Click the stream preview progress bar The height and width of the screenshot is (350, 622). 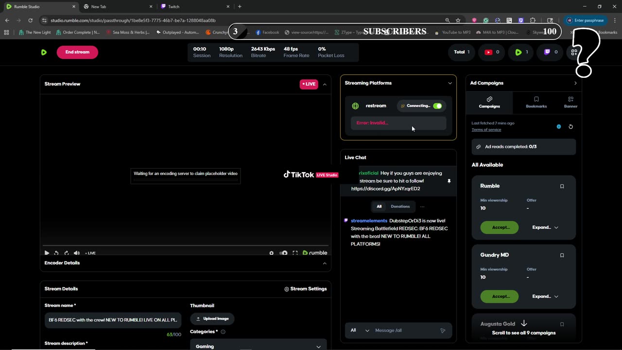(186, 245)
